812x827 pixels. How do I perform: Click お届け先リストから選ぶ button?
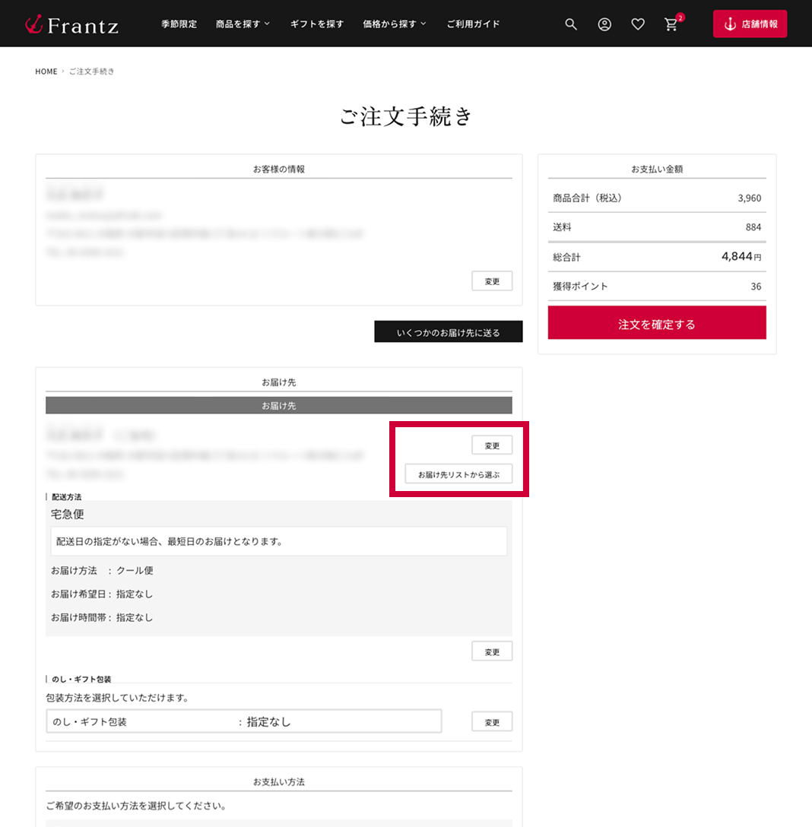(x=458, y=474)
